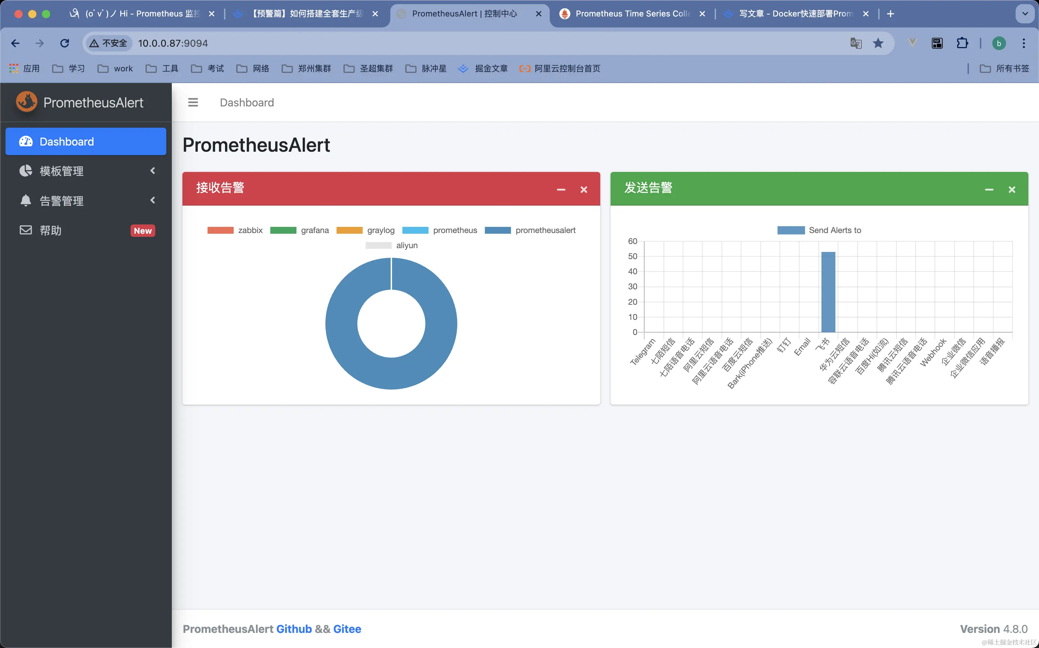Collapse the 发送告警 card with minus icon

coord(989,189)
